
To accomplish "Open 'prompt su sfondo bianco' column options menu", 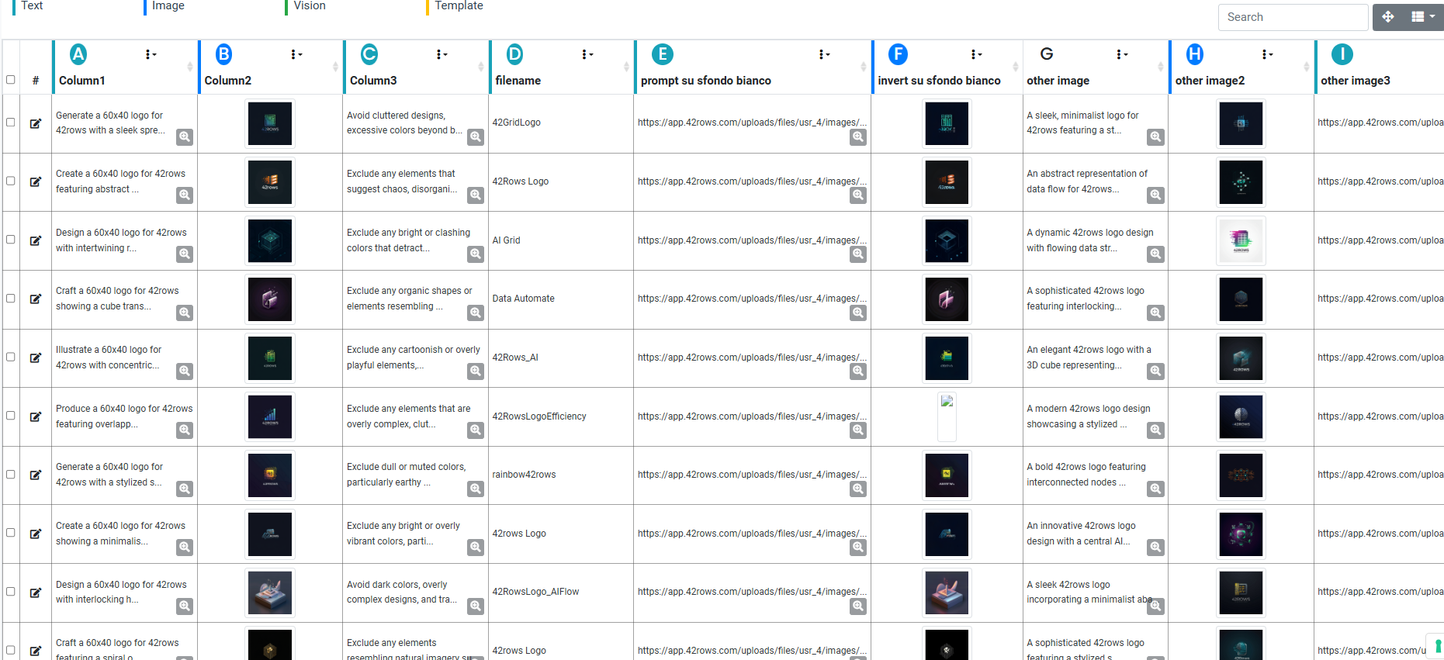I will tap(824, 54).
